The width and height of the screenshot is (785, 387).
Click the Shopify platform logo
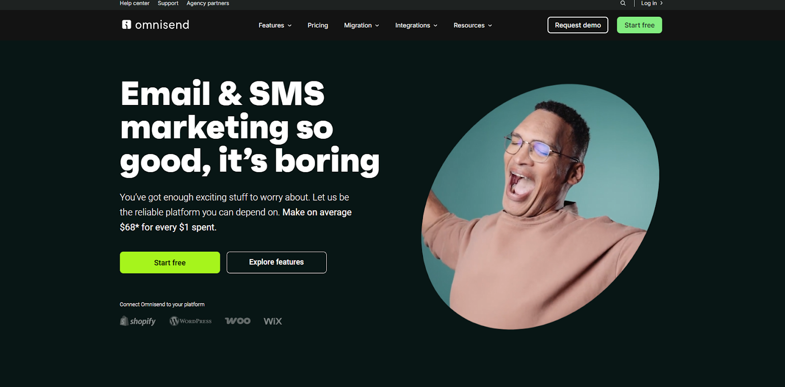click(138, 321)
